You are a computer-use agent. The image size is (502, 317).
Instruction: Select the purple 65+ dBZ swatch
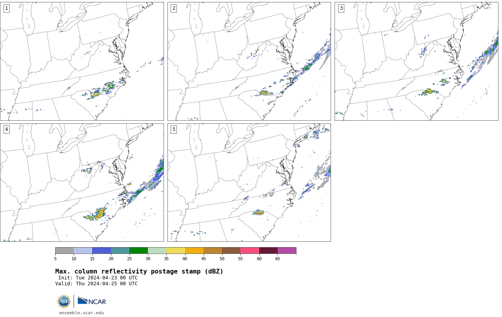287,251
